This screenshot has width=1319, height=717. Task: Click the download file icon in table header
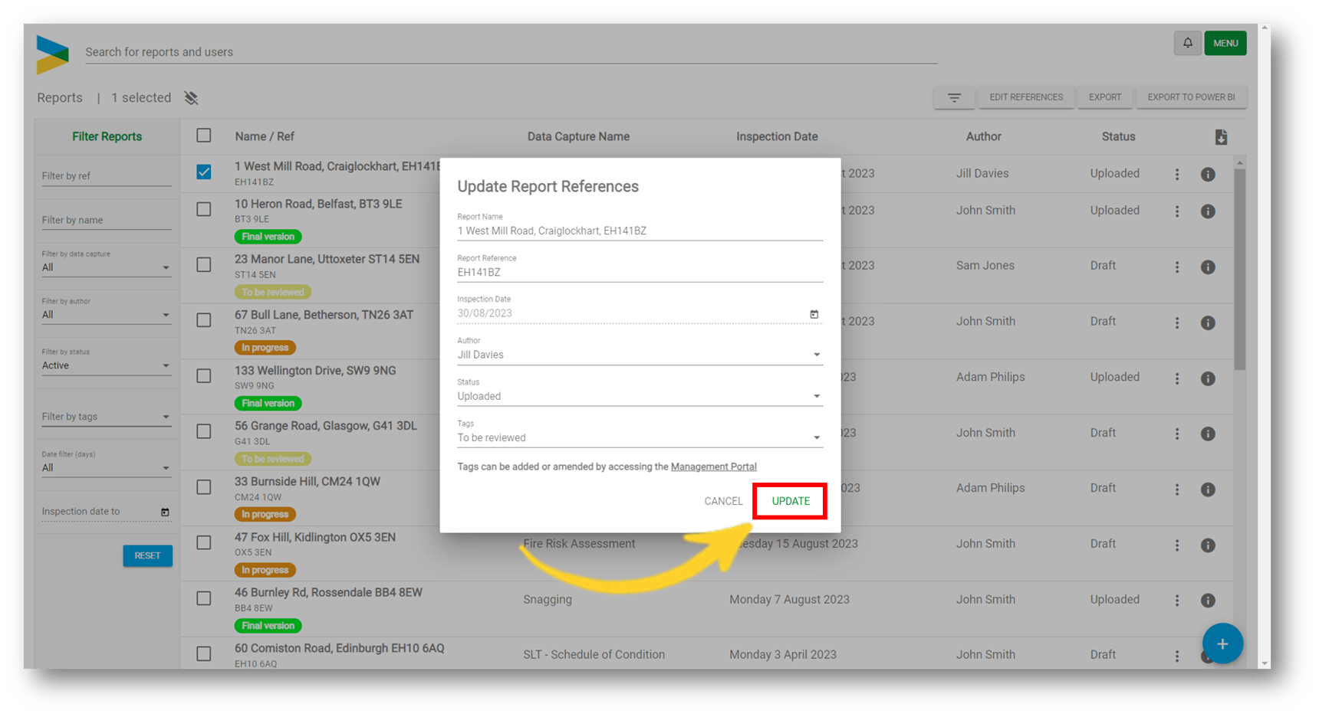[x=1221, y=137]
